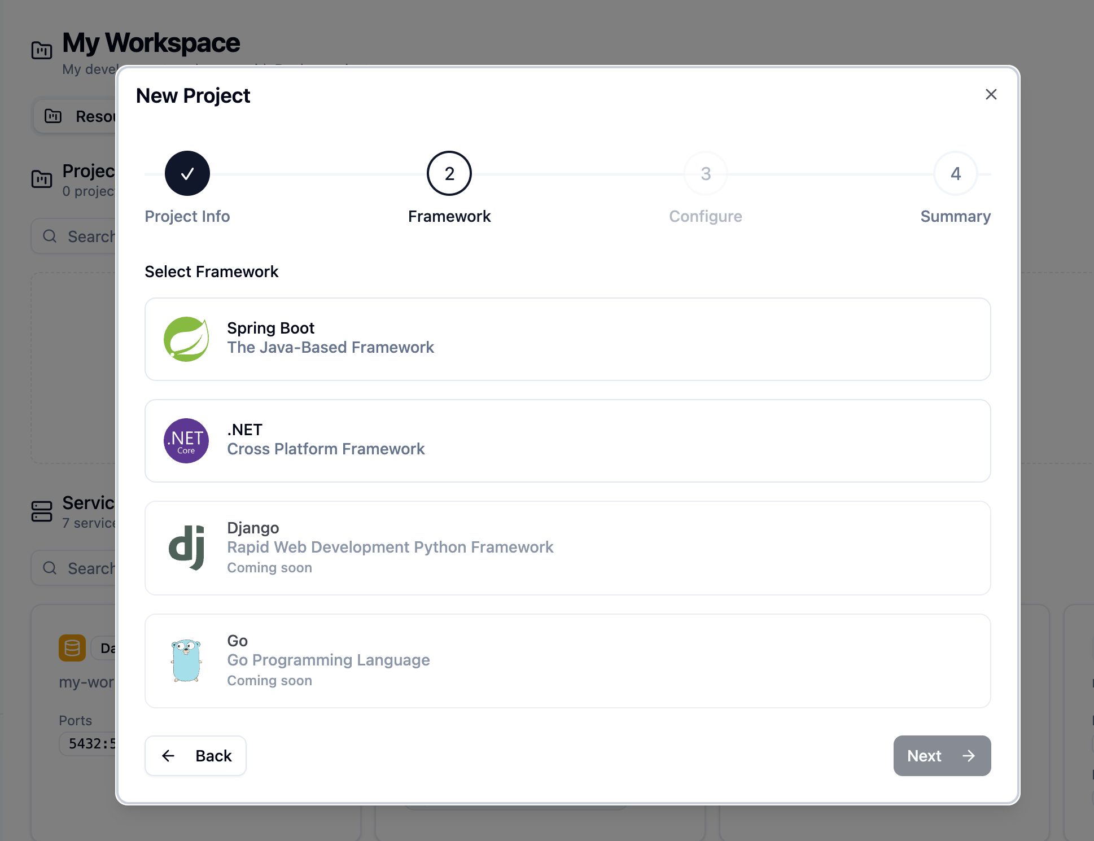
Task: Click the orange database service icon
Action: pyautogui.click(x=72, y=648)
